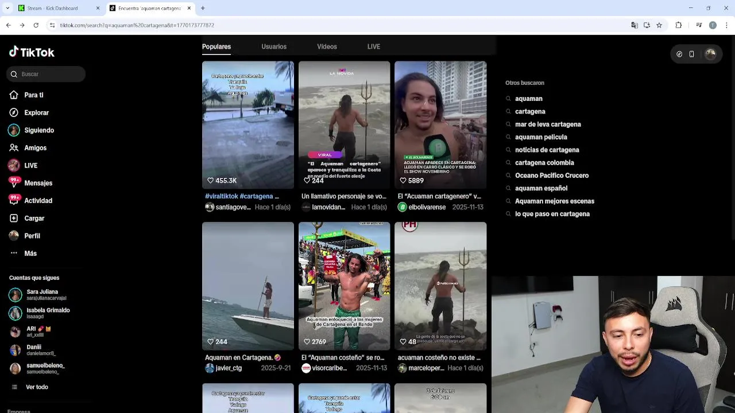The width and height of the screenshot is (735, 413).
Task: Go to Siguiendo section
Action: [32, 130]
